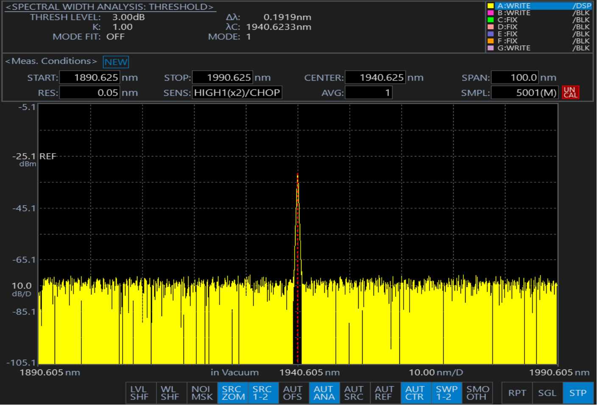
Task: Toggle AUT ANA auto analysis
Action: [324, 393]
